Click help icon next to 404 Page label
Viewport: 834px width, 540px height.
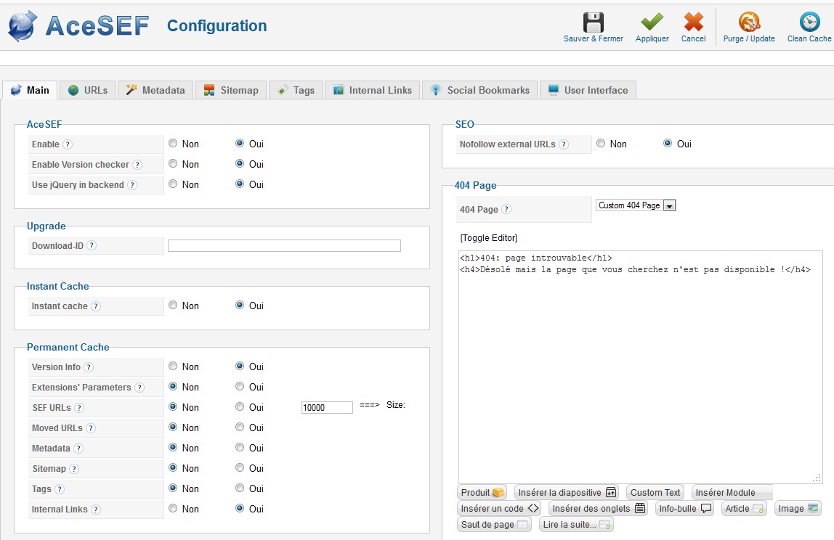(506, 210)
